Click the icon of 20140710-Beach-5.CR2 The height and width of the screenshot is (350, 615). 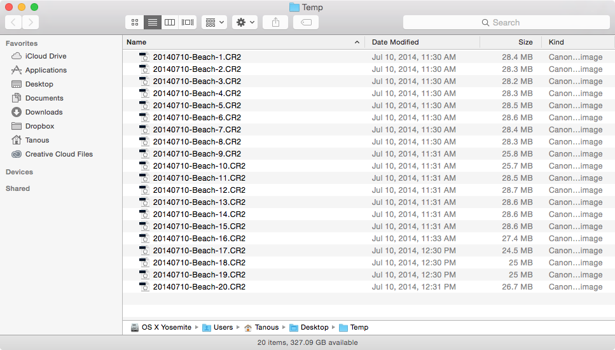point(144,106)
